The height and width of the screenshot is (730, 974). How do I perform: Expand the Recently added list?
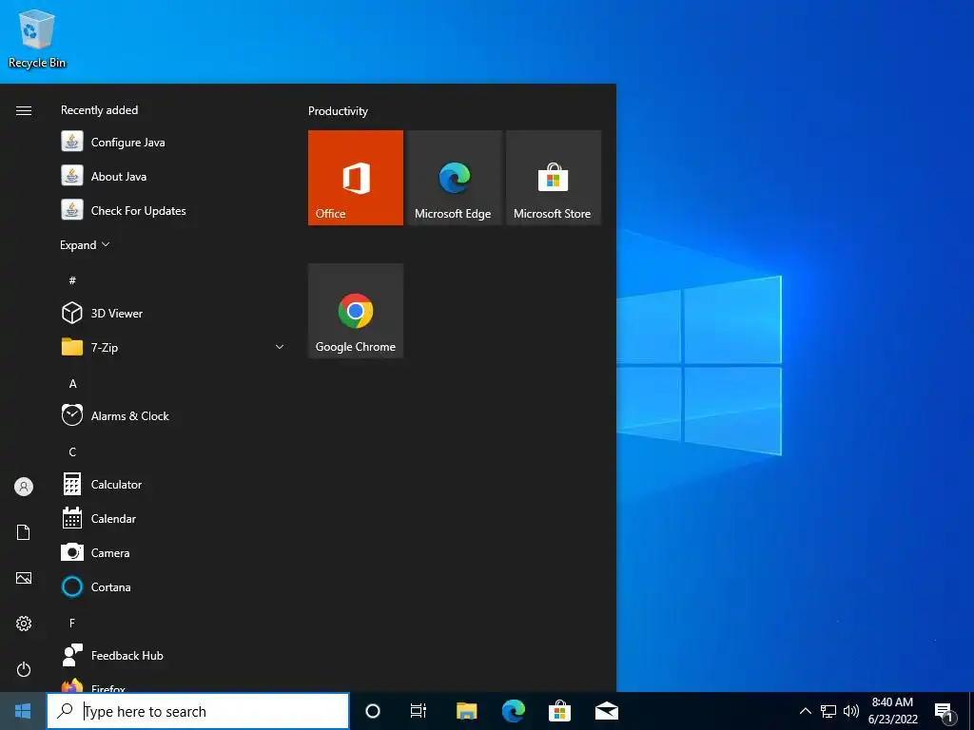85,244
